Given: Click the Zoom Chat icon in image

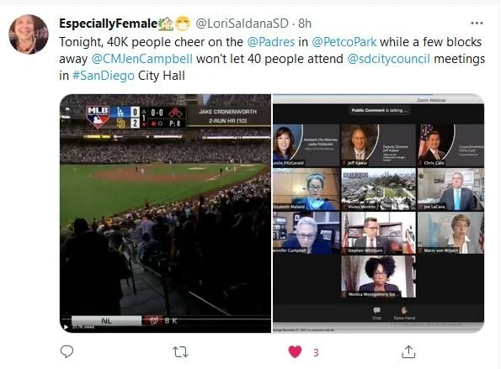Looking at the screenshot, I should (x=376, y=313).
